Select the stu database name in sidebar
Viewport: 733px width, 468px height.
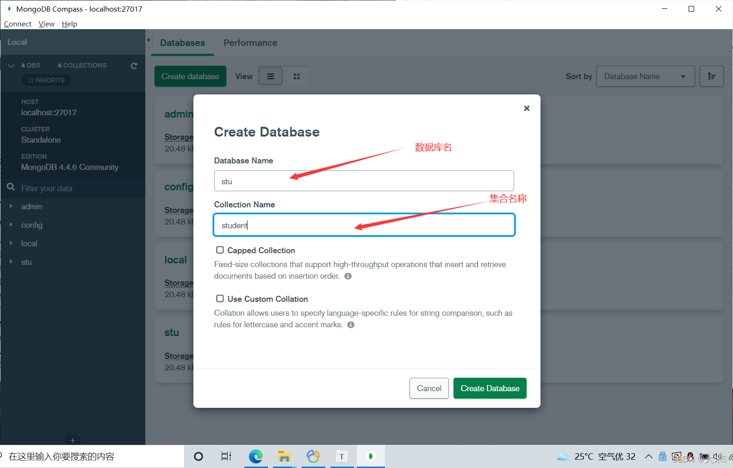point(26,262)
